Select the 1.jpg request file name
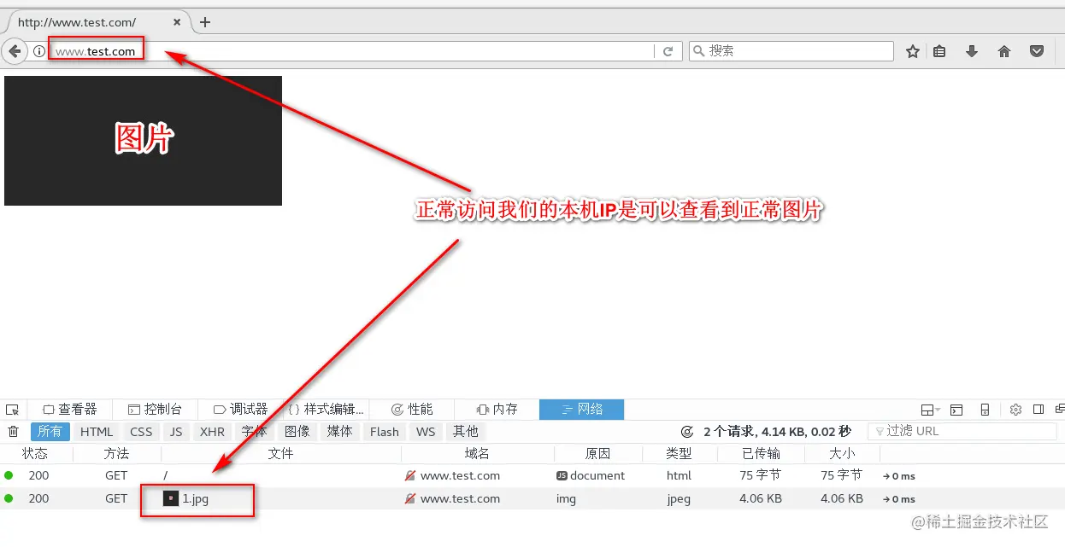This screenshot has height=547, width=1065. [x=195, y=498]
